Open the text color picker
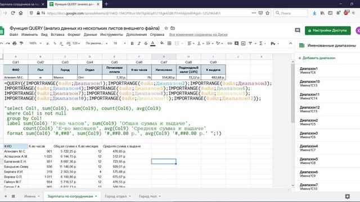 (152, 43)
